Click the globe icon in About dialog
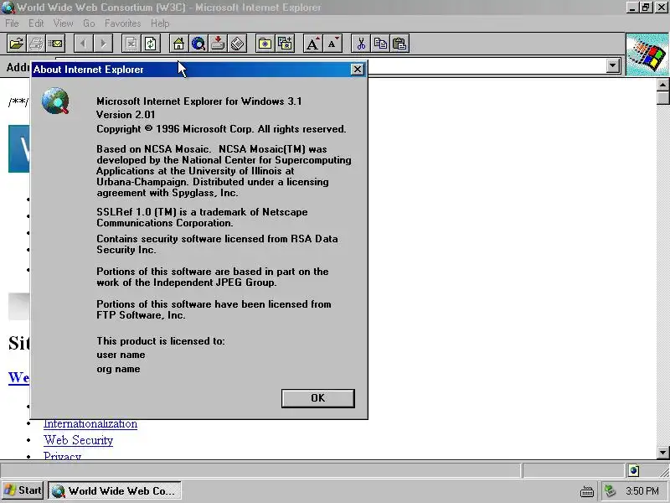Image resolution: width=670 pixels, height=503 pixels. [x=55, y=101]
